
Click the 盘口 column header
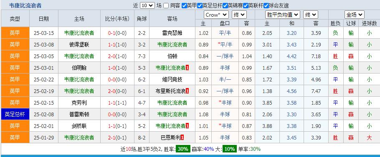tap(225, 23)
